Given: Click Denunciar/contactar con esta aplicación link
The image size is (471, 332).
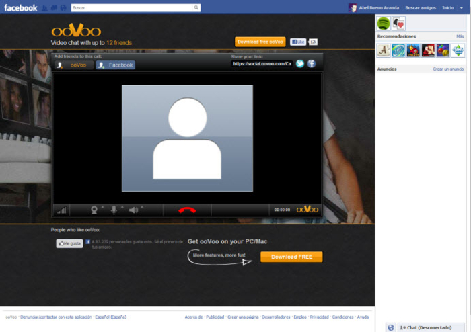Looking at the screenshot, I should [x=56, y=317].
